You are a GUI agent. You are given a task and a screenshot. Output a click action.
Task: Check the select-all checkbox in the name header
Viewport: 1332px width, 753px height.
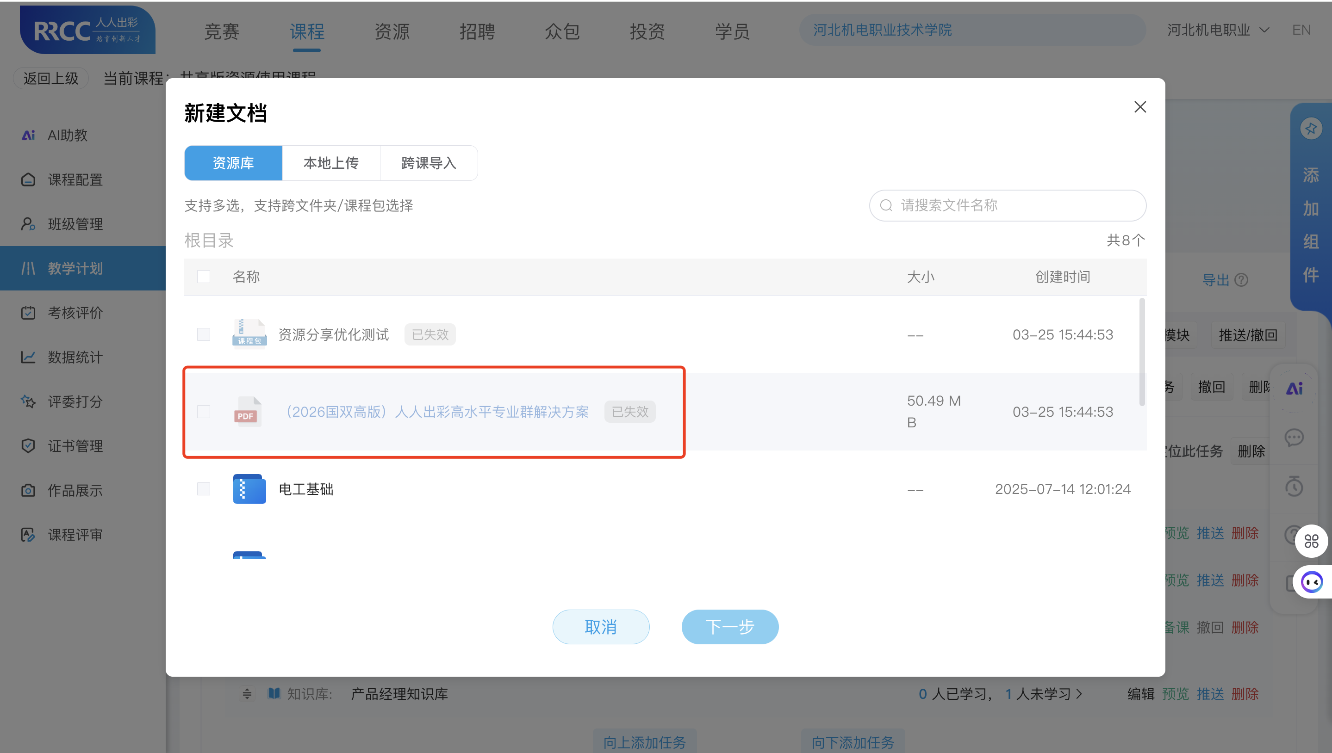(x=203, y=277)
